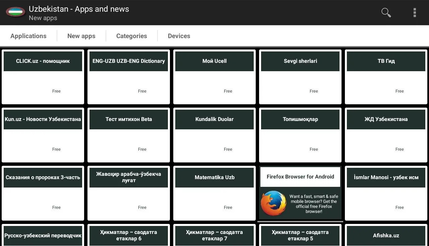Screen dimensions: 429x246
Task: Tap the Uzbekistan flag app icon
Action: pos(15,12)
